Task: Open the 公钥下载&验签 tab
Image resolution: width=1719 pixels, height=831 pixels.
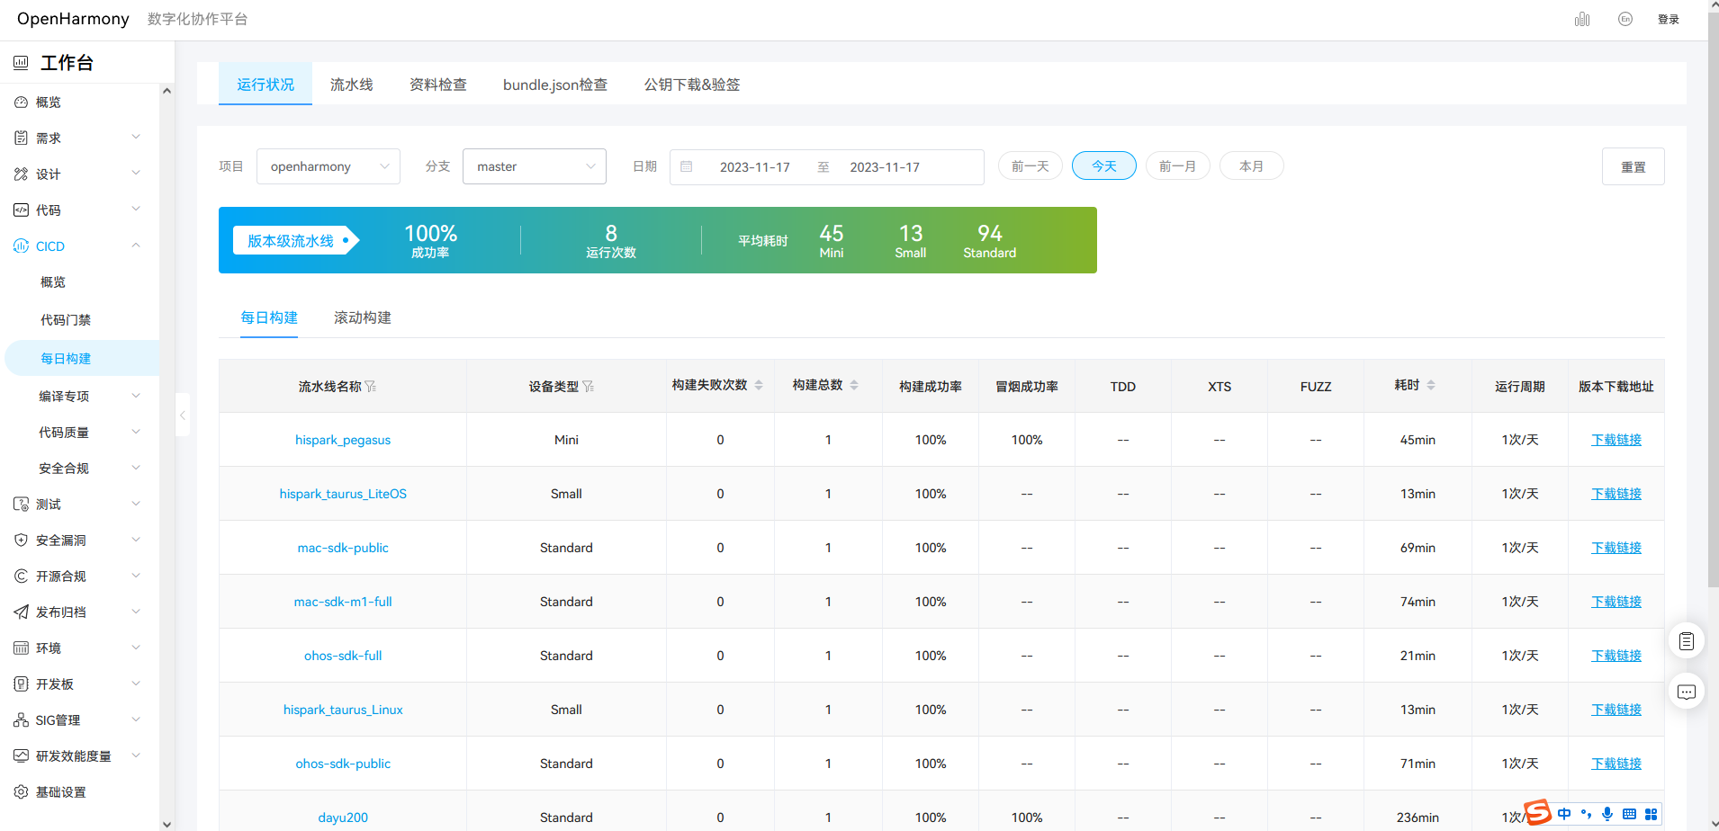Action: pyautogui.click(x=692, y=85)
